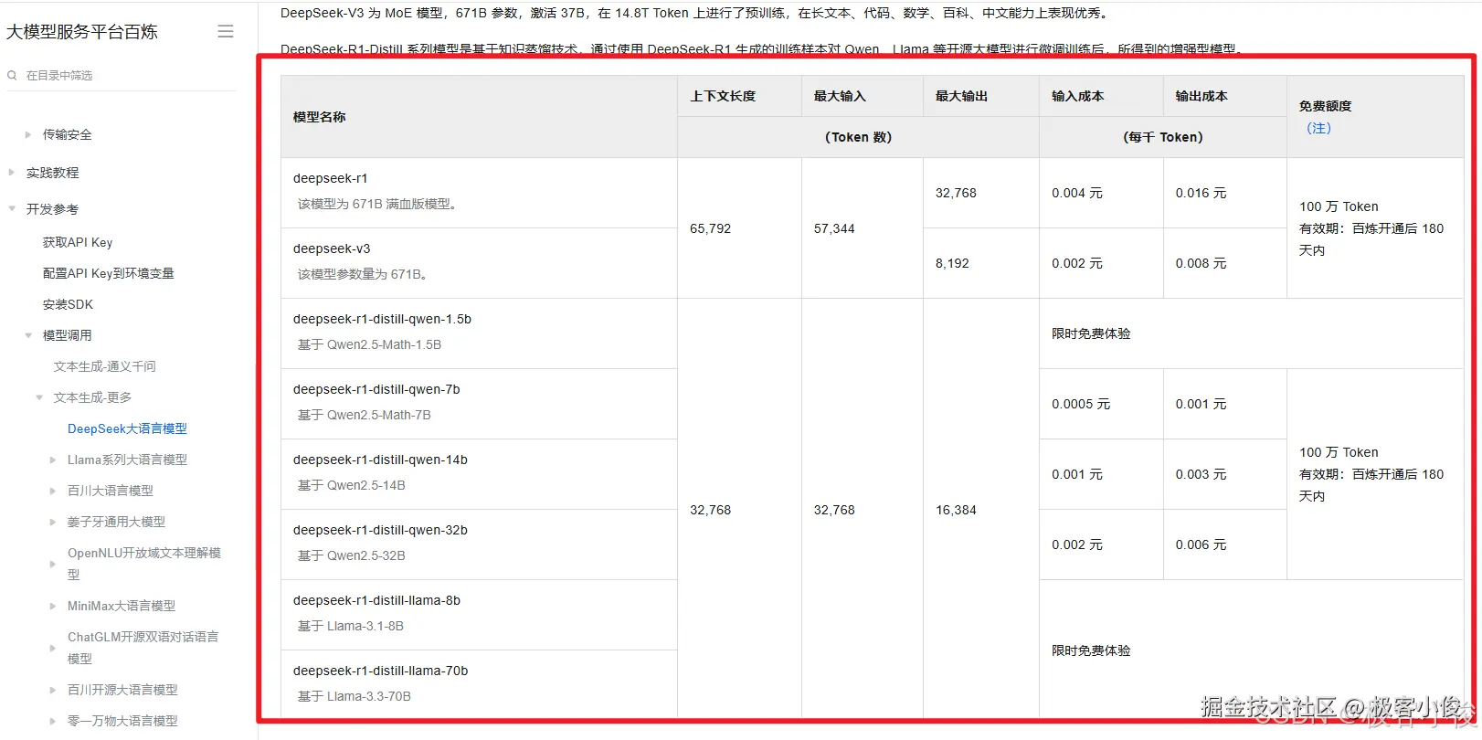Expand the 实践教程 tree arrow

click(12, 172)
